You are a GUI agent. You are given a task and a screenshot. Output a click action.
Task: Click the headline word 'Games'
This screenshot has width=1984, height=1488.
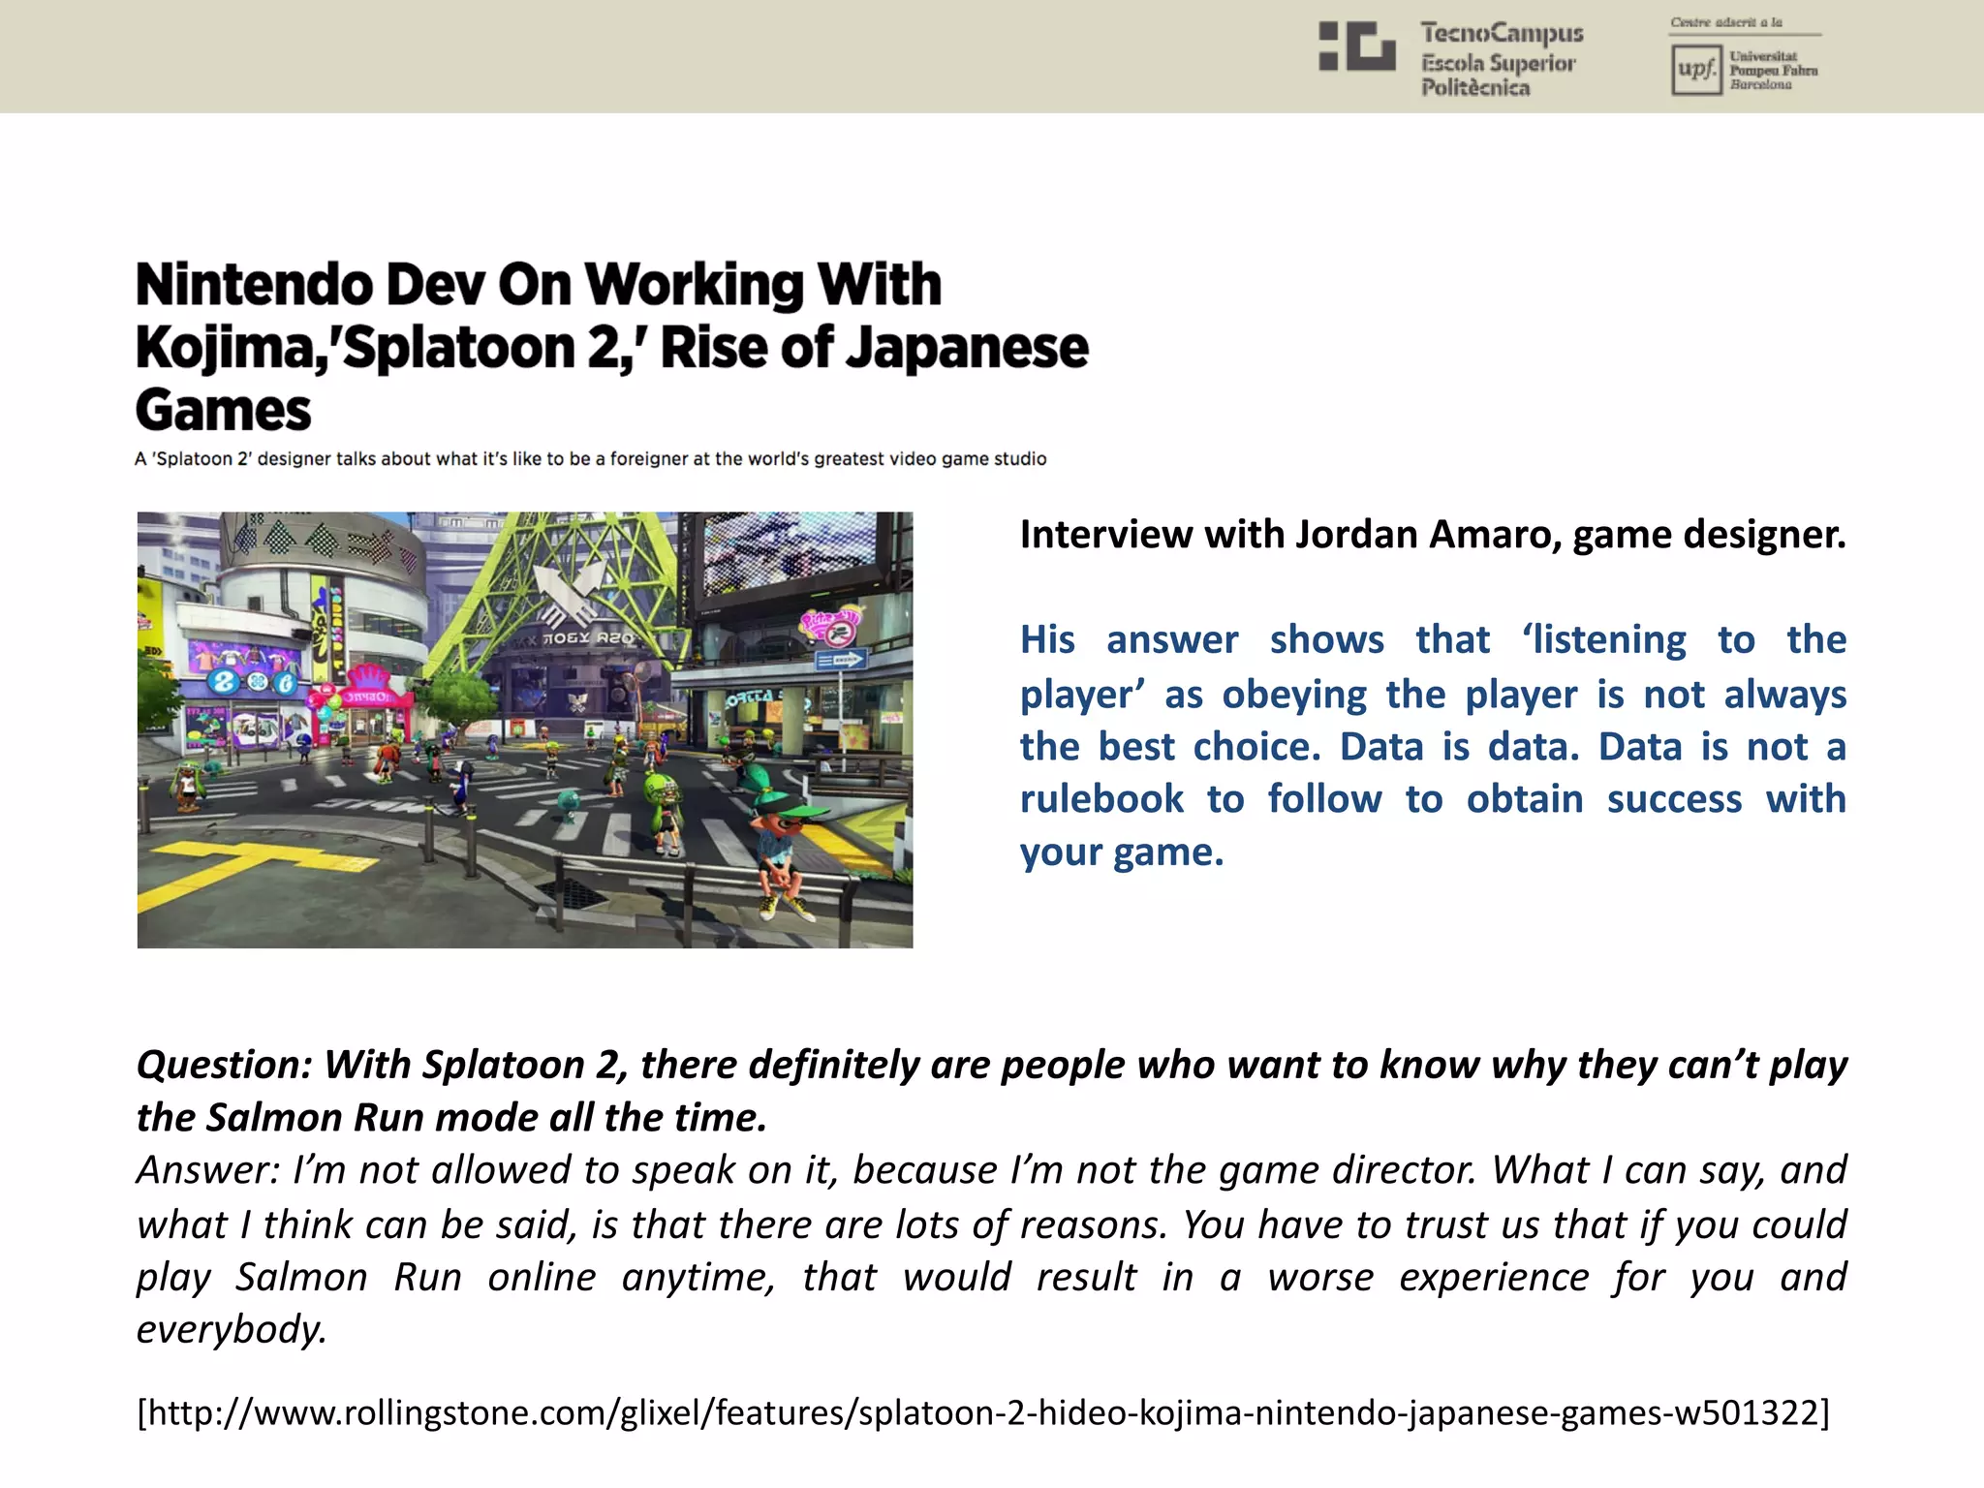pyautogui.click(x=224, y=411)
